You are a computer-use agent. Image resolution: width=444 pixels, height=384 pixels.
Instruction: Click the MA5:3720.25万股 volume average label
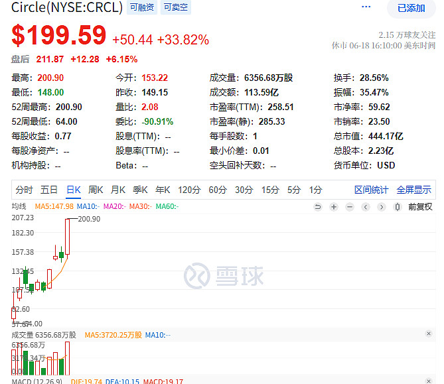113,335
